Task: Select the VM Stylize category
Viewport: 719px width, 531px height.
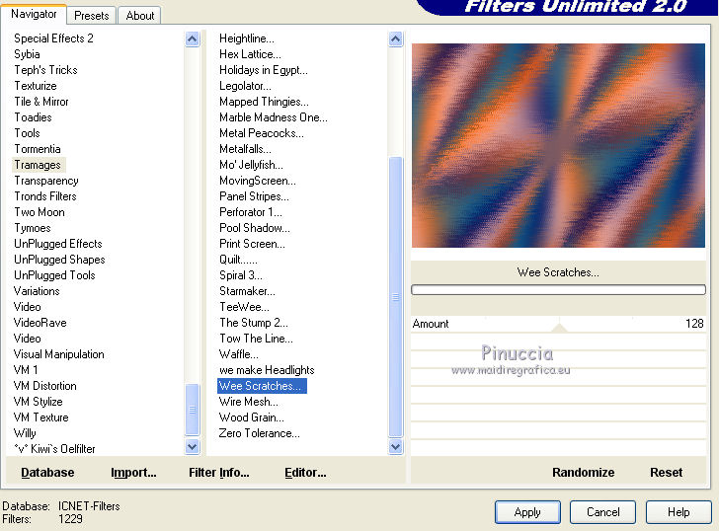Action: pos(39,402)
